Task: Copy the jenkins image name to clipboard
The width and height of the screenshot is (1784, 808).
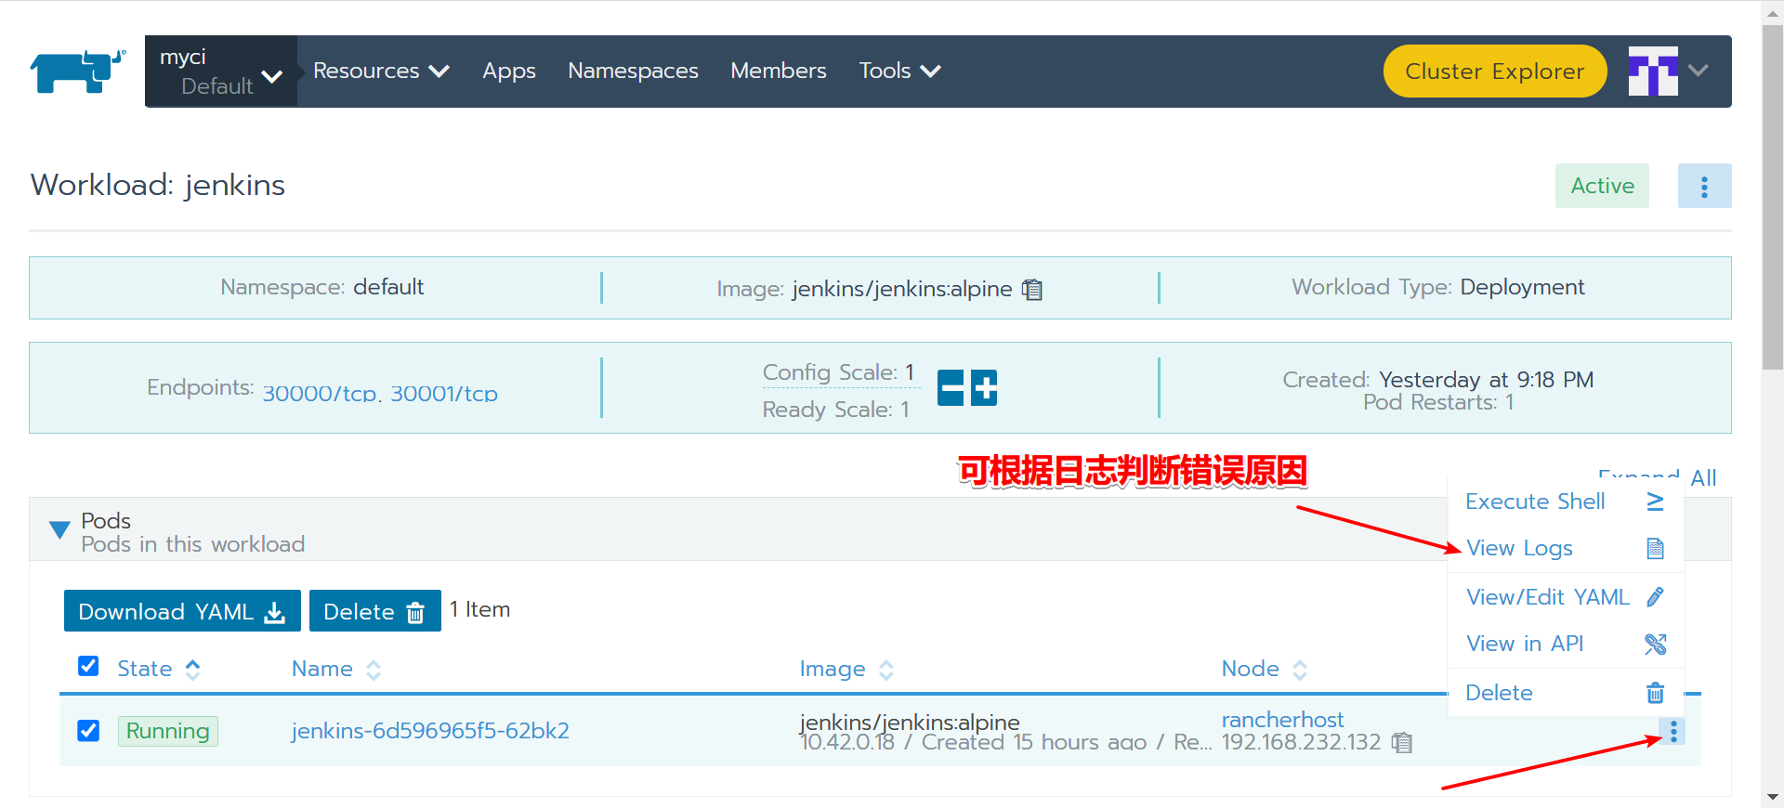Action: [x=1032, y=290]
